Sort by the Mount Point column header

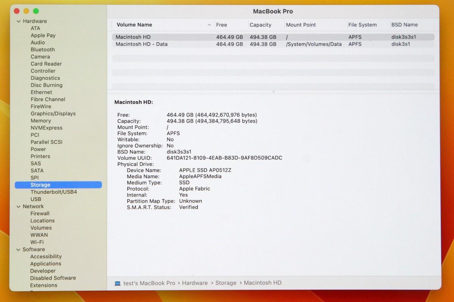[x=301, y=25]
